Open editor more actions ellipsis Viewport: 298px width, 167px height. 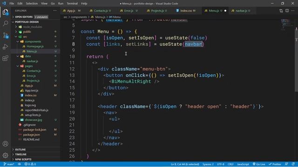293,11
